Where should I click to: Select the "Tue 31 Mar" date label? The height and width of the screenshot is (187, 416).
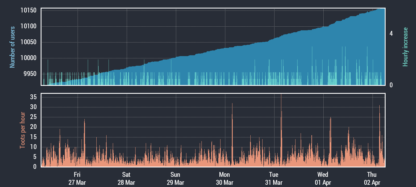(x=274, y=178)
